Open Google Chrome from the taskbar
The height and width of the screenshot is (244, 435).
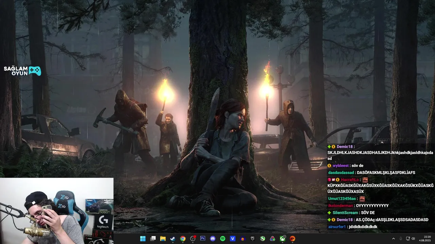[183, 239]
